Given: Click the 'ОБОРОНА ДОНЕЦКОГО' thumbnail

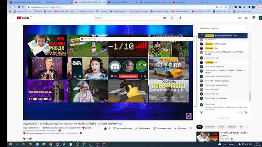Looking at the screenshot, I should point(169,91).
